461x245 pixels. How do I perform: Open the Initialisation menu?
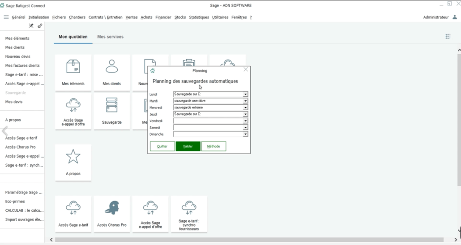[39, 17]
